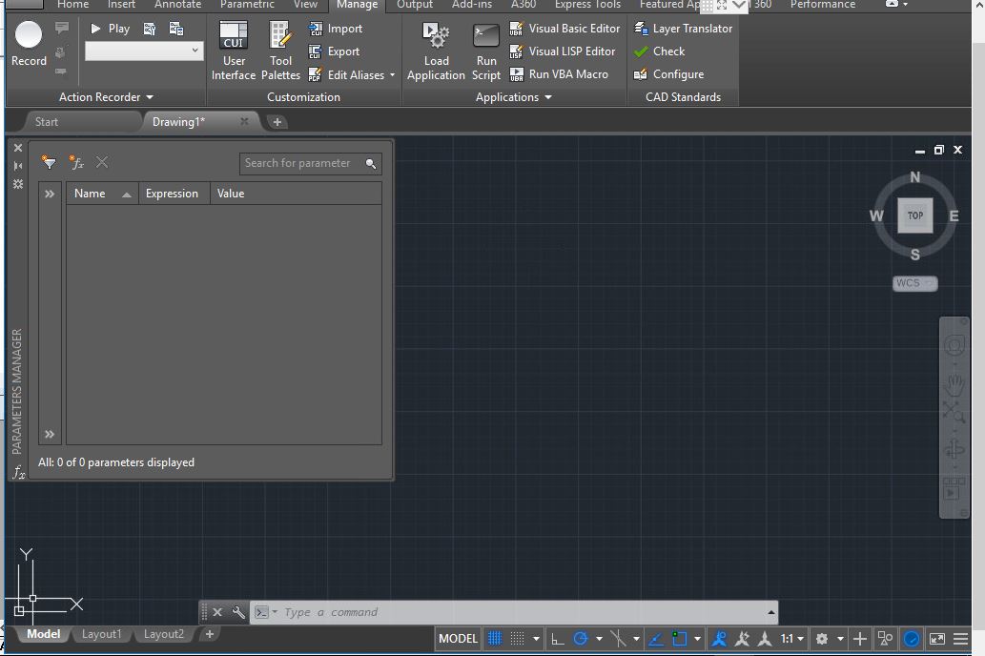Open the User Interface CUI editor
The image size is (985, 656).
click(x=233, y=51)
